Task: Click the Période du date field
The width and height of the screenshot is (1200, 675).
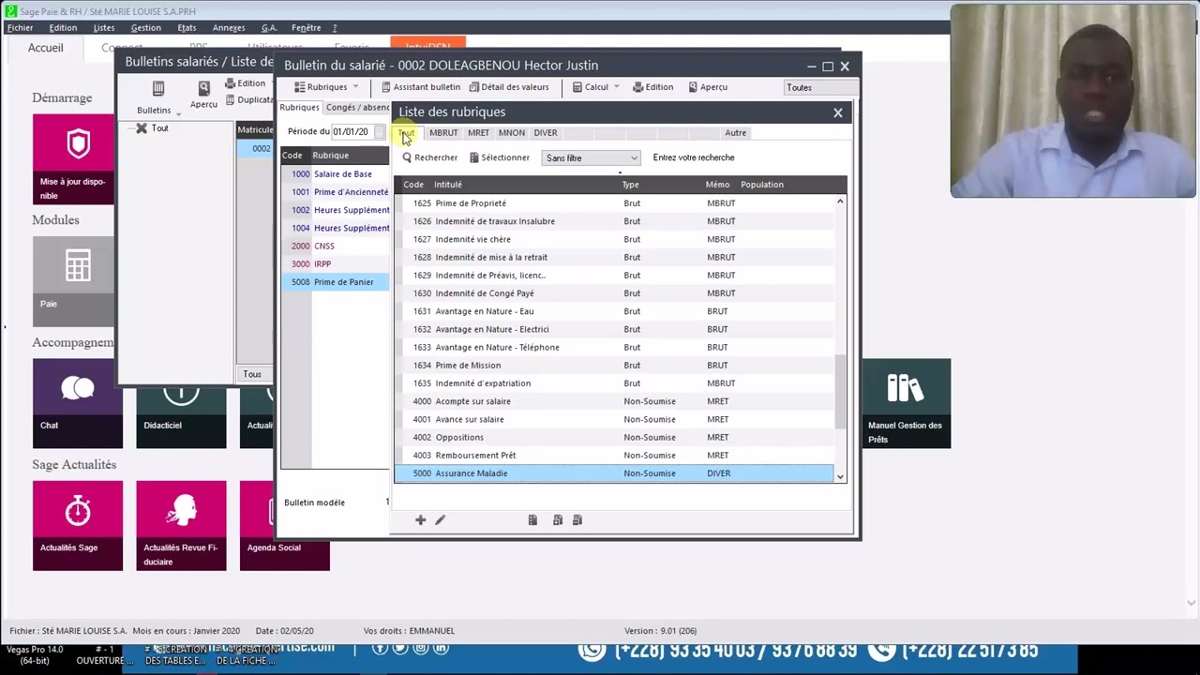Action: 352,132
